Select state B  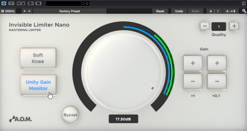tap(218, 11)
